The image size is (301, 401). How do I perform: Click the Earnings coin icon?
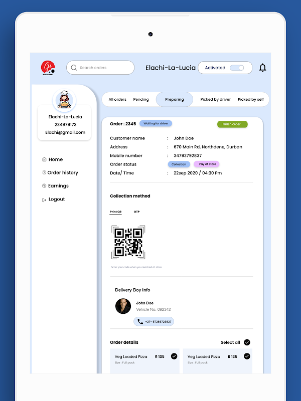coord(44,186)
